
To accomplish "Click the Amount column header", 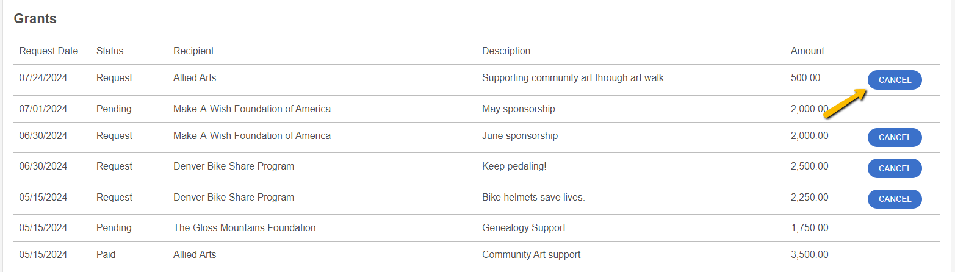I will [x=807, y=51].
